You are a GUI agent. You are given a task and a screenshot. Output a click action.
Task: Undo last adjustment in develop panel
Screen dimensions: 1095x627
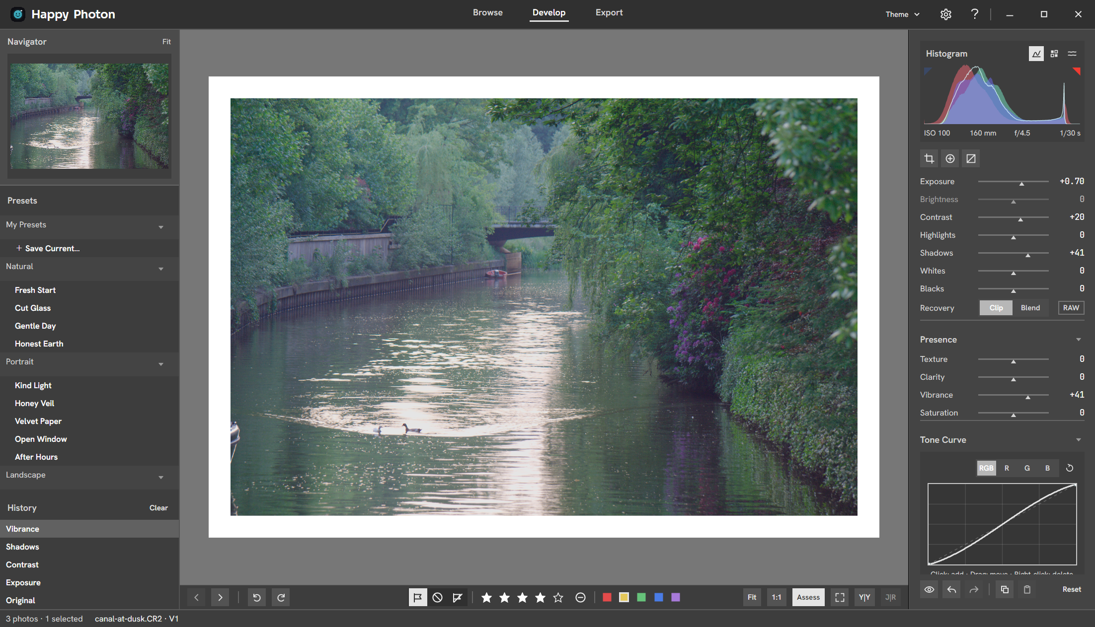point(951,589)
